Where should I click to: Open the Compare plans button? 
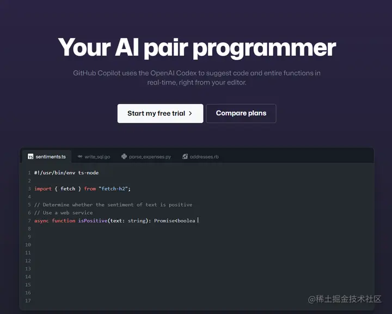(x=241, y=113)
